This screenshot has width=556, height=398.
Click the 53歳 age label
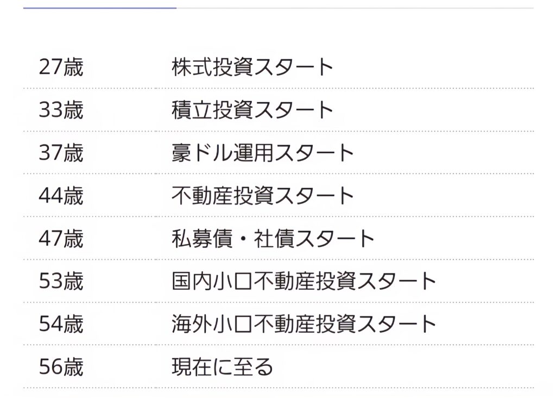pos(61,282)
